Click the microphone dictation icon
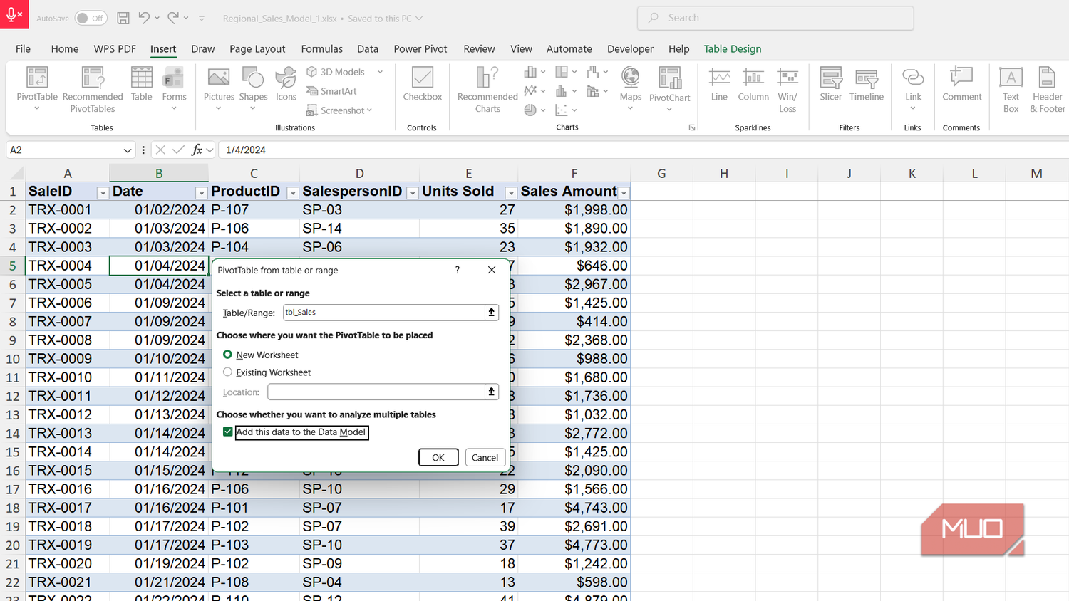The image size is (1069, 601). click(x=14, y=14)
